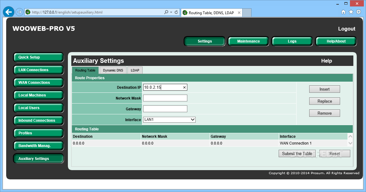Open favorites with the star icon
Screen dimensions: 366x192
[351, 12]
